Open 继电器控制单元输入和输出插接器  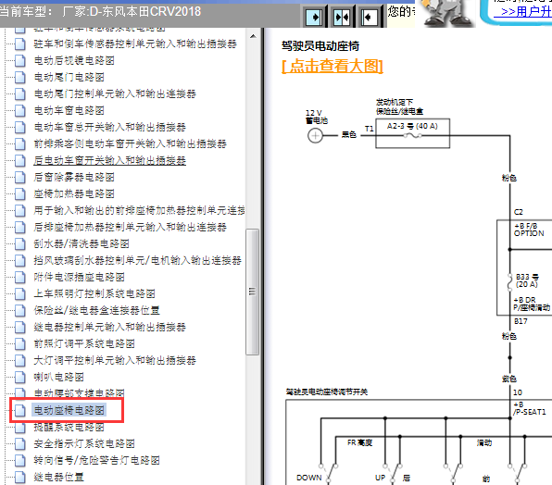(x=110, y=327)
